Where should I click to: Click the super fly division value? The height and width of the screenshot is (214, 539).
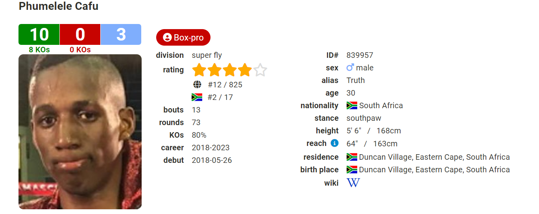pos(207,55)
